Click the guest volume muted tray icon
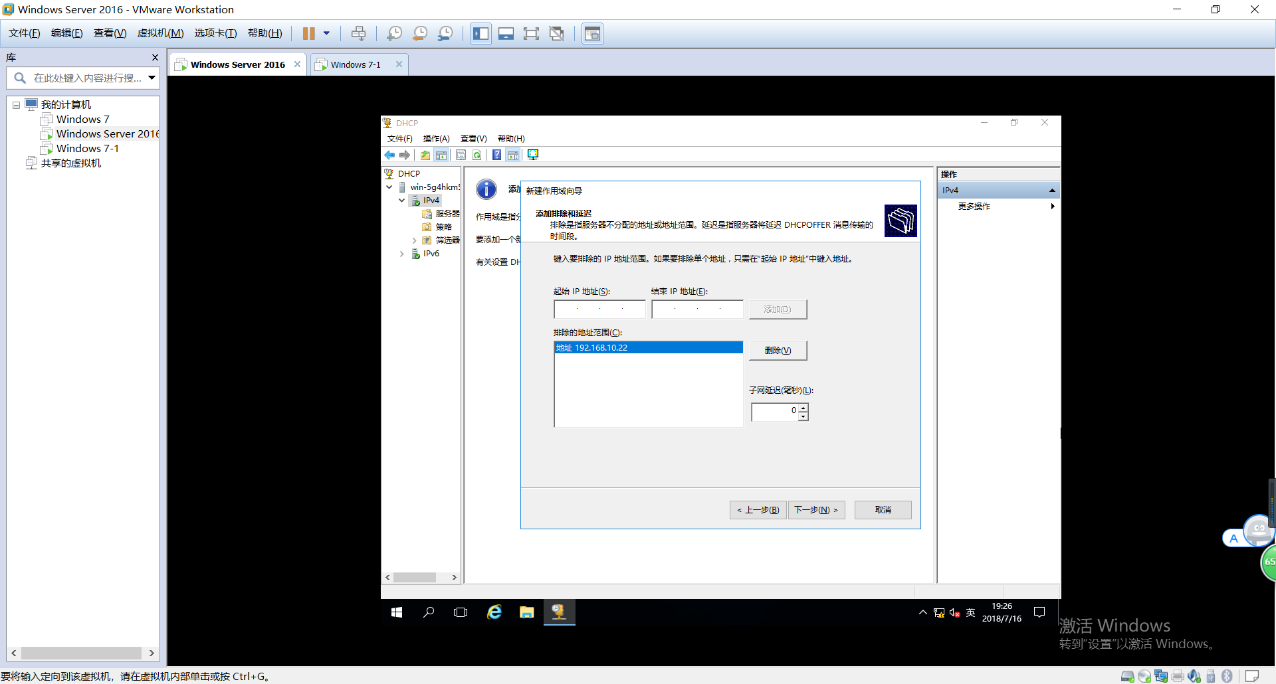Viewport: 1276px width, 684px height. (955, 613)
